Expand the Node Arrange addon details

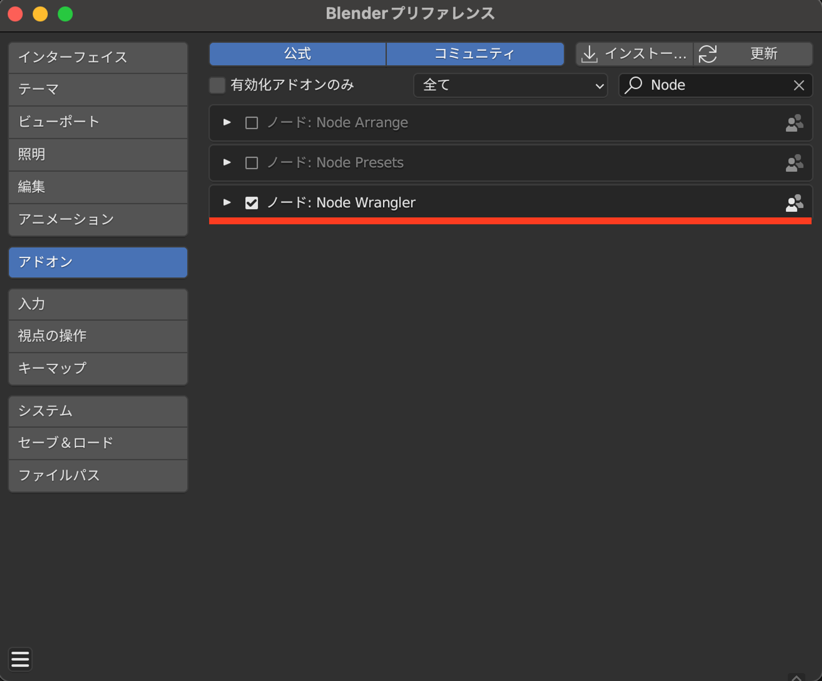[x=226, y=122]
